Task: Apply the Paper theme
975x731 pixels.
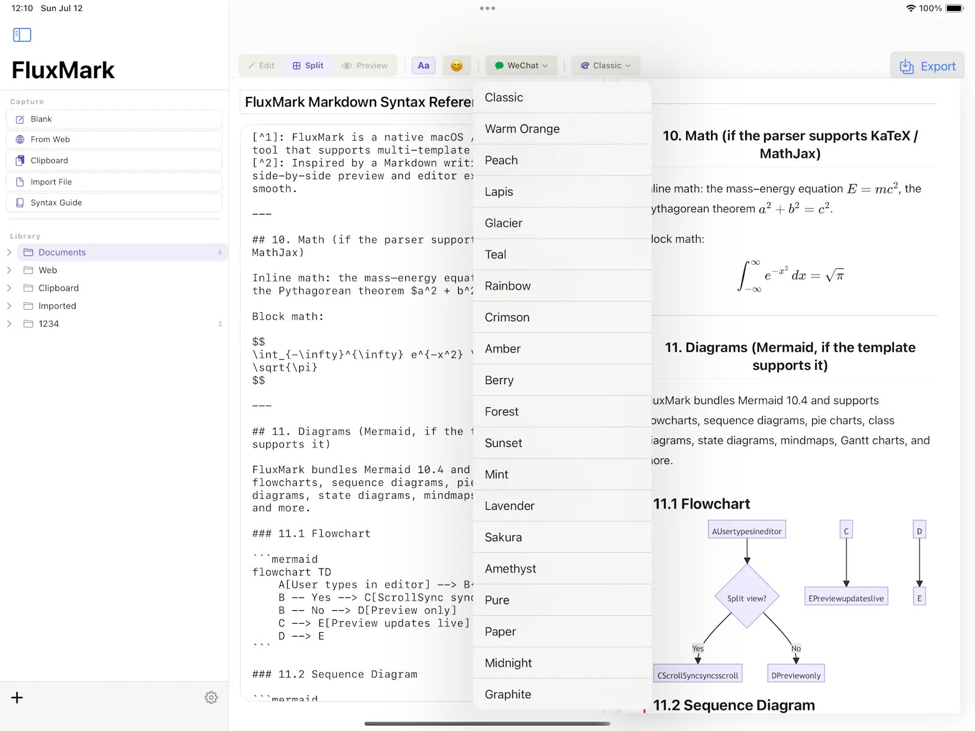Action: [562, 632]
